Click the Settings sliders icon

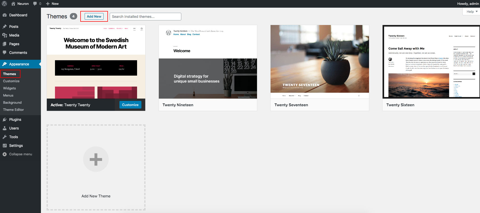point(5,146)
